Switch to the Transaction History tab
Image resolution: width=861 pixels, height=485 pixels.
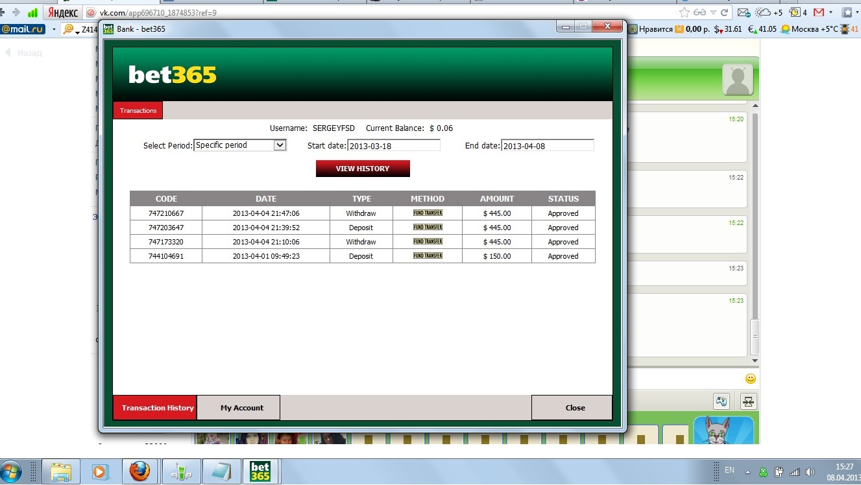[155, 408]
